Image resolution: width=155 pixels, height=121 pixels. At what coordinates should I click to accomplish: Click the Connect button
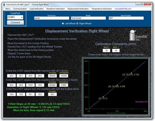click(x=15, y=22)
